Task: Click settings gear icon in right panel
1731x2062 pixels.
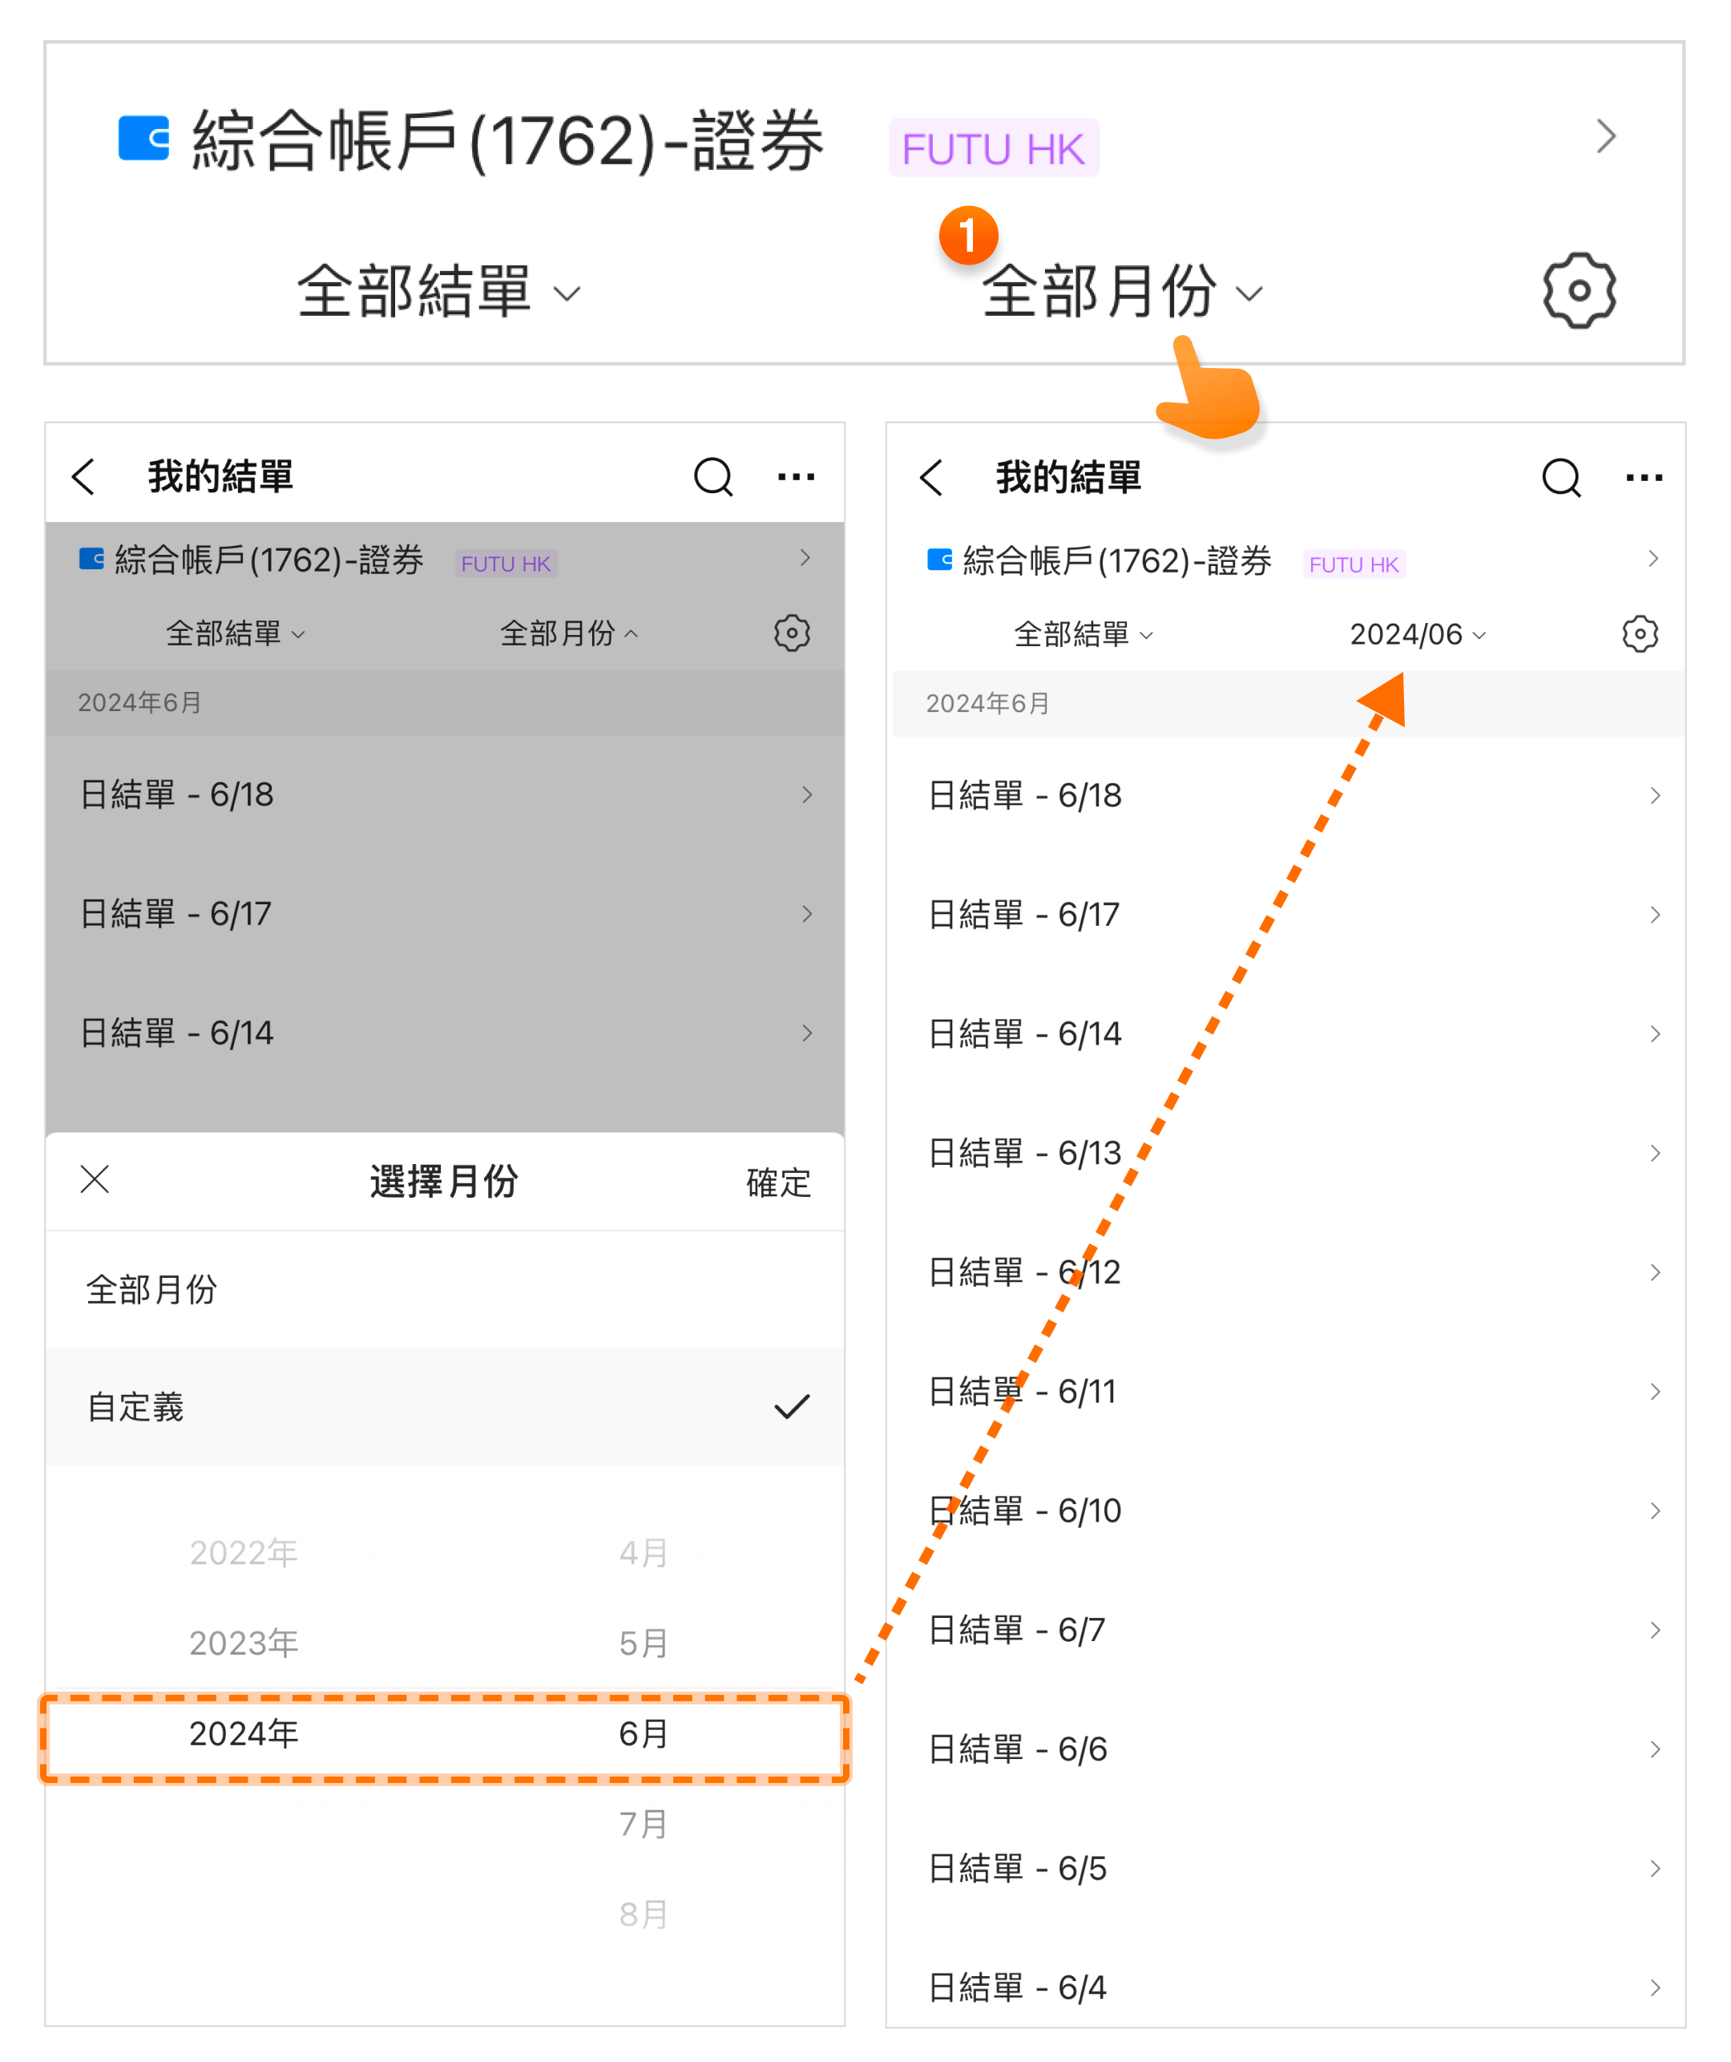Action: click(x=1640, y=634)
